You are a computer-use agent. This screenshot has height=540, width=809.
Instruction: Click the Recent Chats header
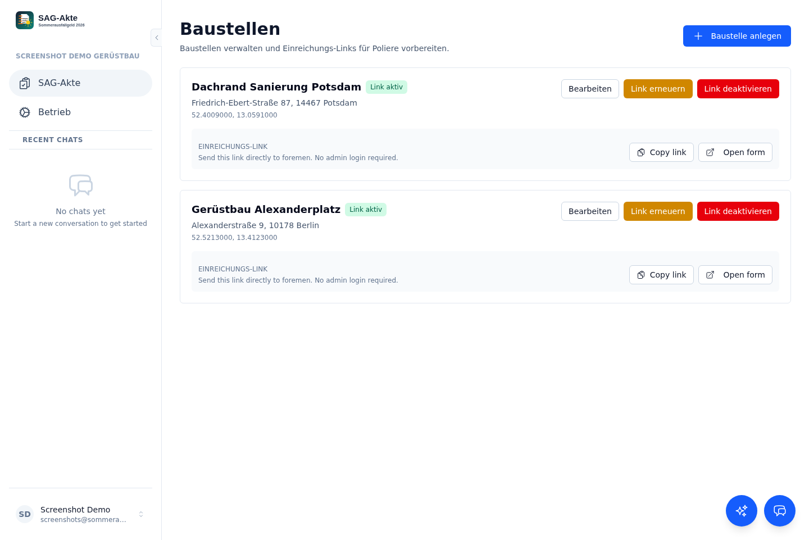point(53,140)
